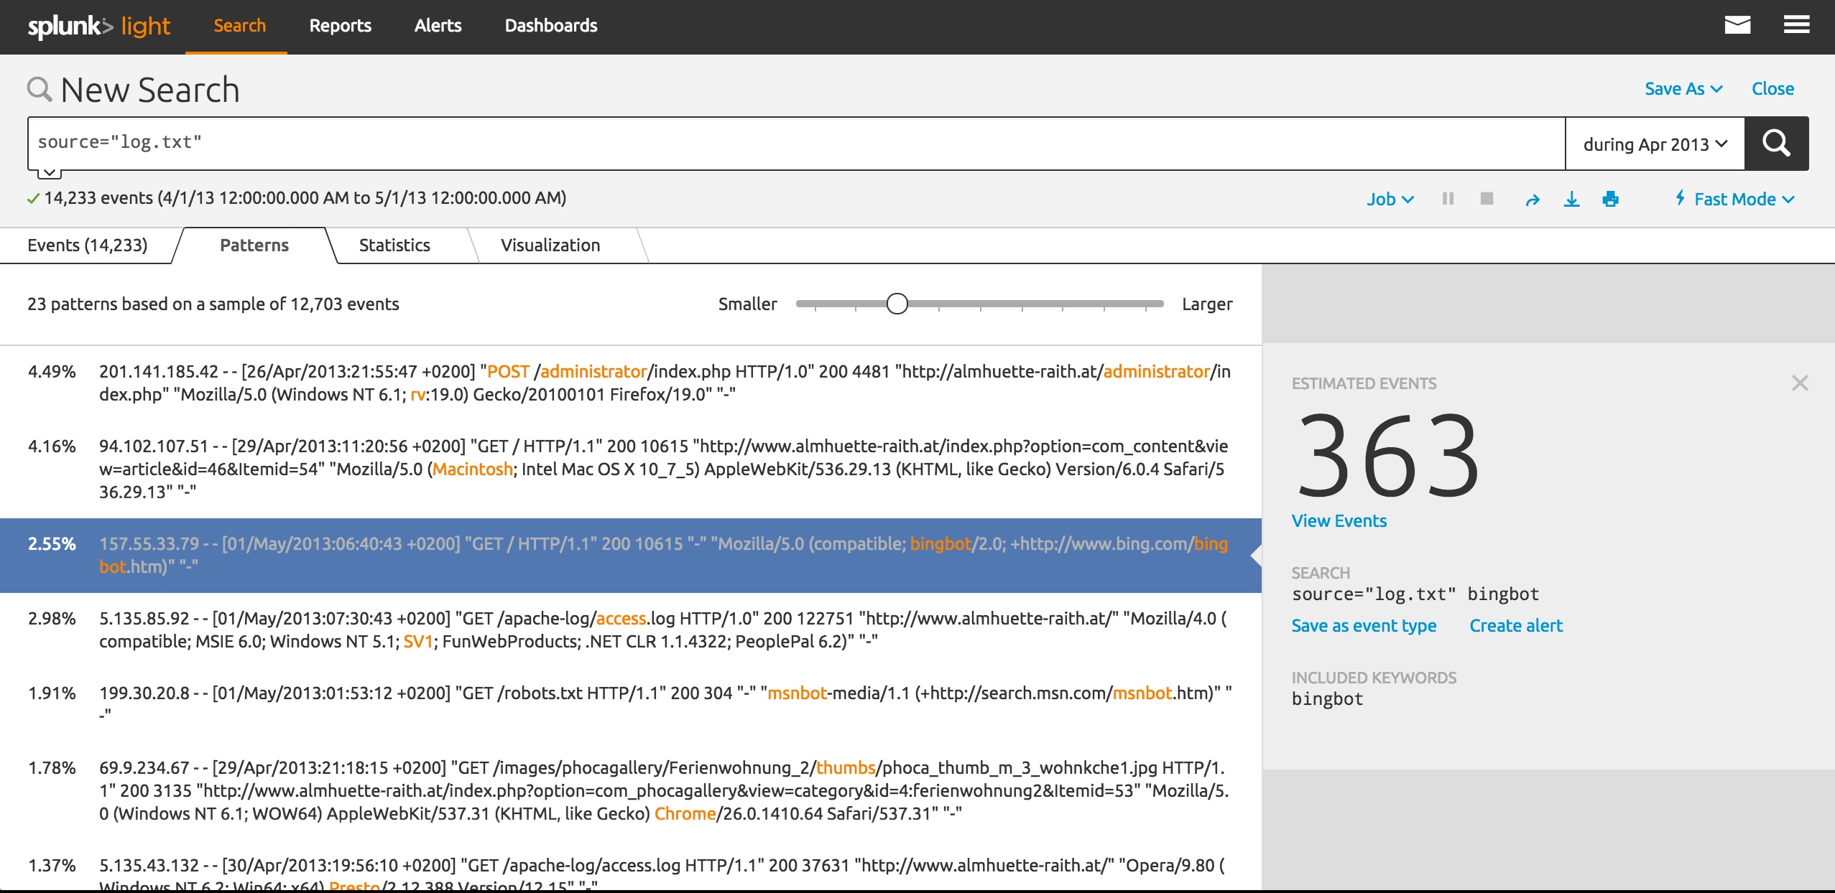Expand the search bar chevron handle
The width and height of the screenshot is (1835, 893).
(x=49, y=173)
